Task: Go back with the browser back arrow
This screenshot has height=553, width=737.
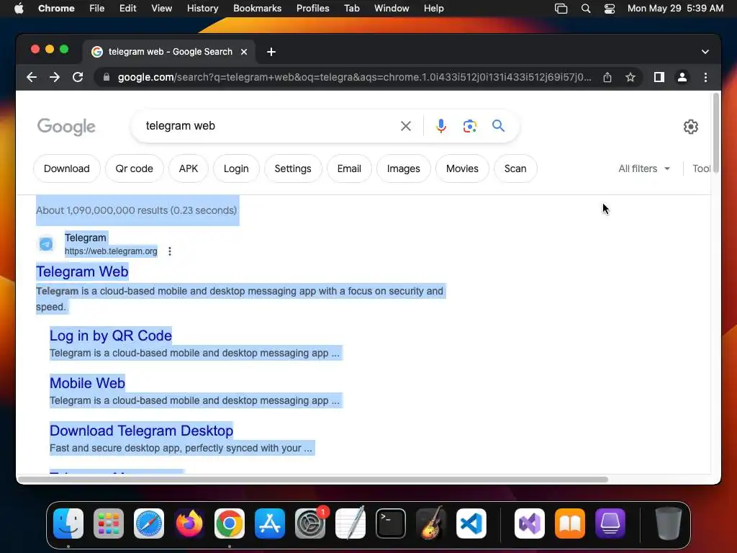Action: pos(32,77)
